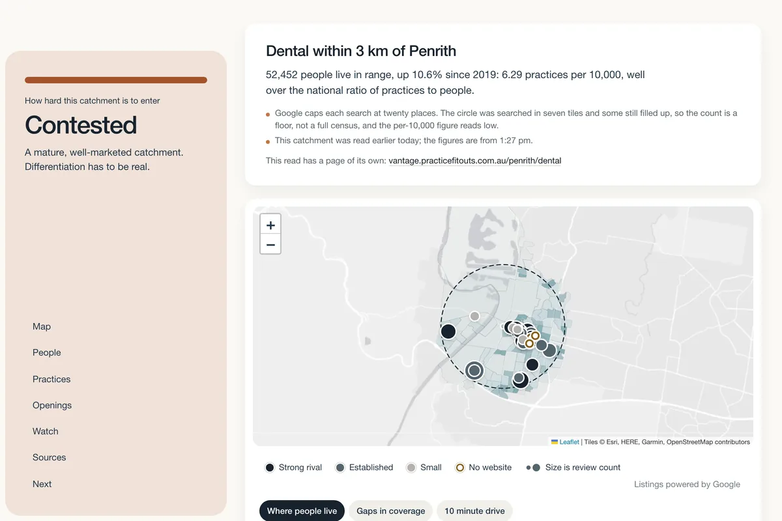Select the large grey established marker at the eastern edge
The image size is (782, 521).
[x=549, y=350]
